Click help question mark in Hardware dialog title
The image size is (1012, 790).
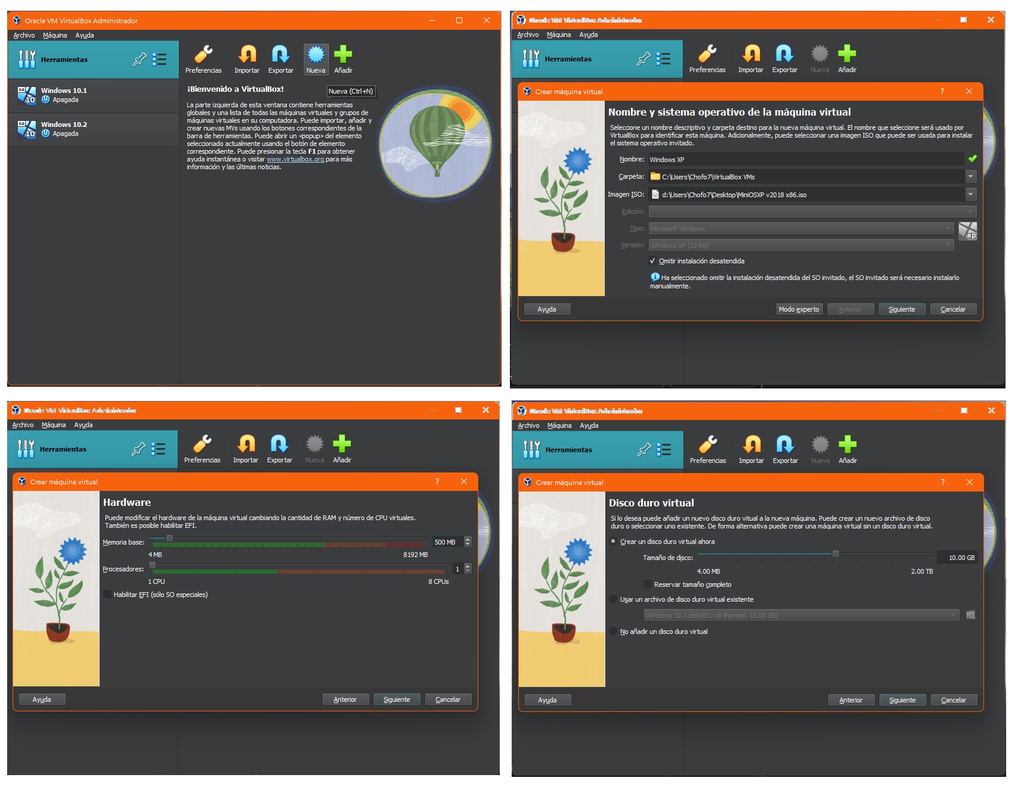(x=437, y=481)
